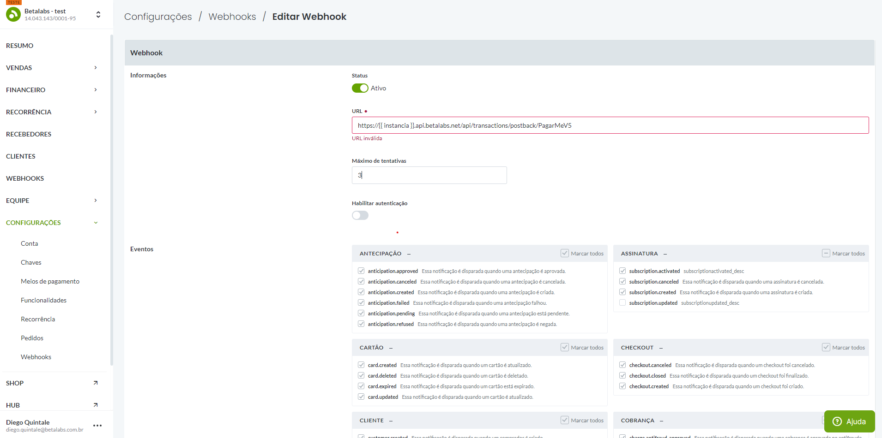The width and height of the screenshot is (882, 438).
Task: Open WEBHOOKS in the main sidebar
Action: click(25, 178)
